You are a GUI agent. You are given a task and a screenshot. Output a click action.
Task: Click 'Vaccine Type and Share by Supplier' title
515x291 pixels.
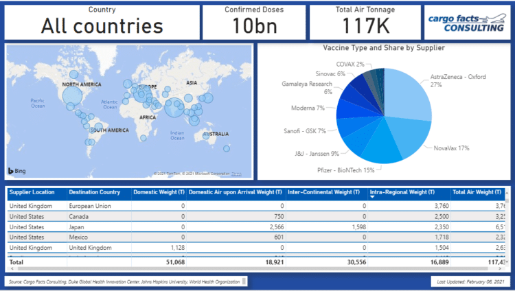point(384,48)
